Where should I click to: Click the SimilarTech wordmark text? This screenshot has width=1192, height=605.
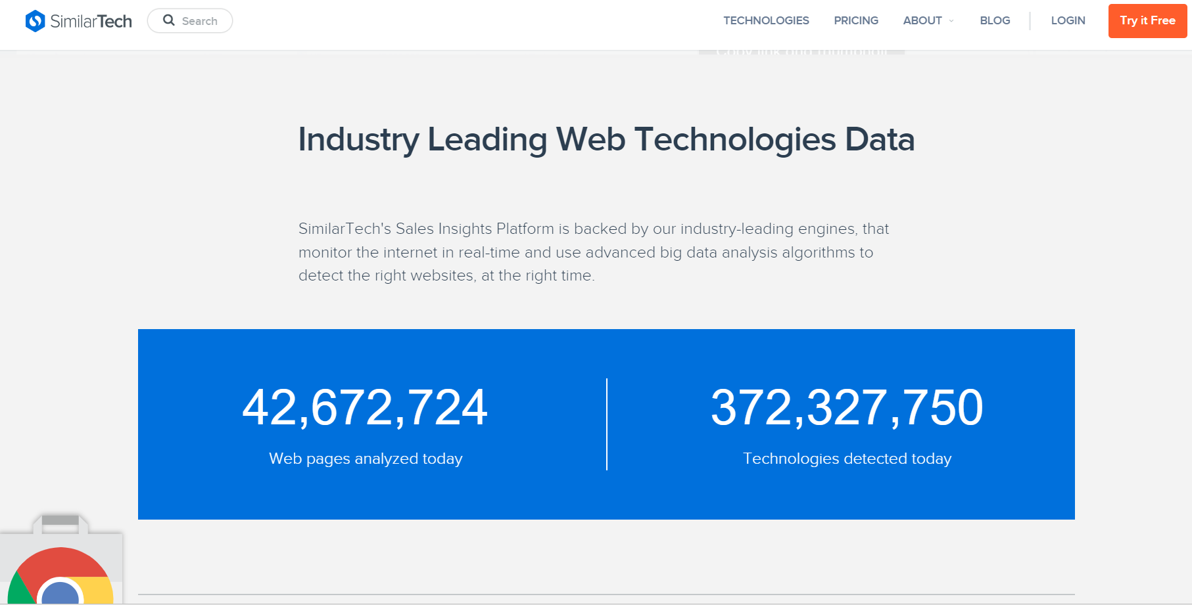click(x=91, y=21)
